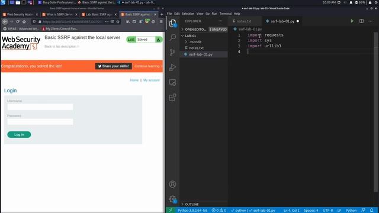Expand the .vscode folder
The image size is (379, 213).
[x=204, y=42]
